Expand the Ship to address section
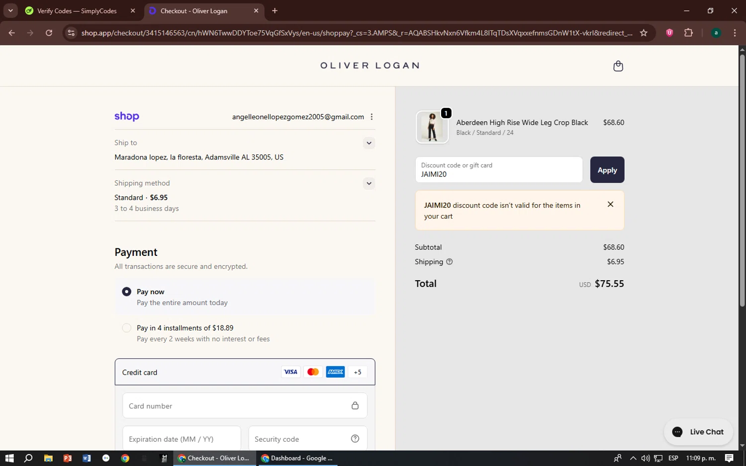The image size is (746, 466). click(x=369, y=143)
